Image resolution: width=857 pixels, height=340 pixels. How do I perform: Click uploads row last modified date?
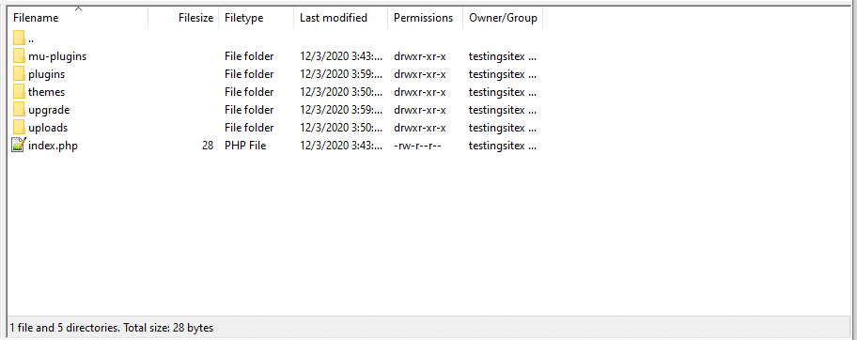341,128
